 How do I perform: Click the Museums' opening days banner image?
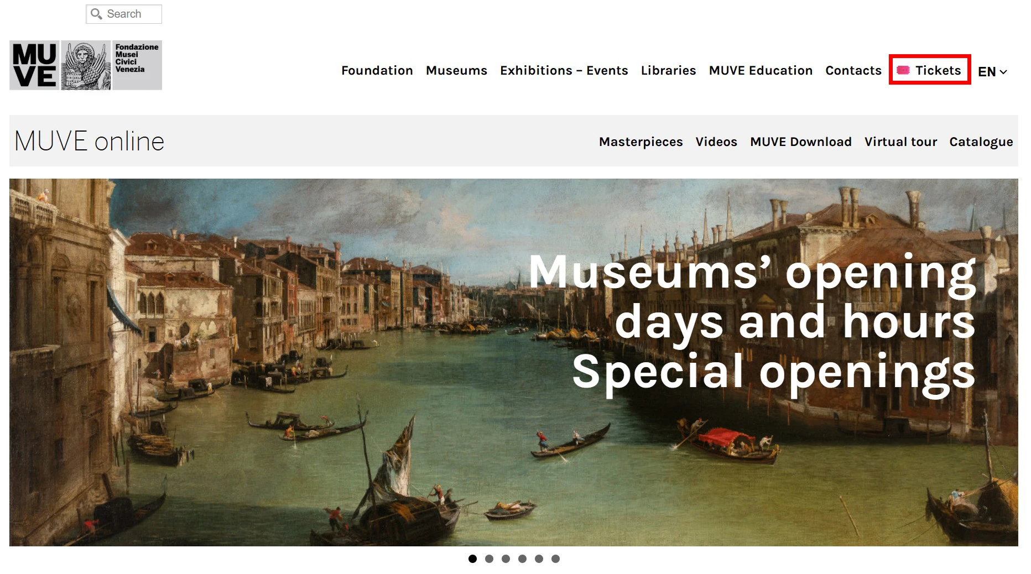coord(513,362)
